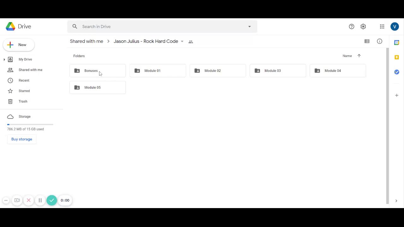404x227 pixels.
Task: Open the Google apps grid
Action: 382,26
